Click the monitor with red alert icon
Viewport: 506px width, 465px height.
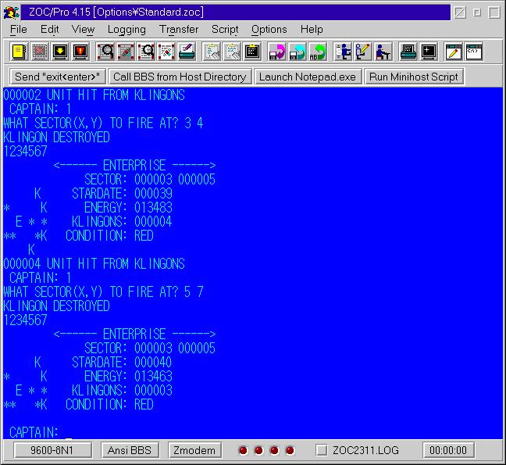pos(80,52)
